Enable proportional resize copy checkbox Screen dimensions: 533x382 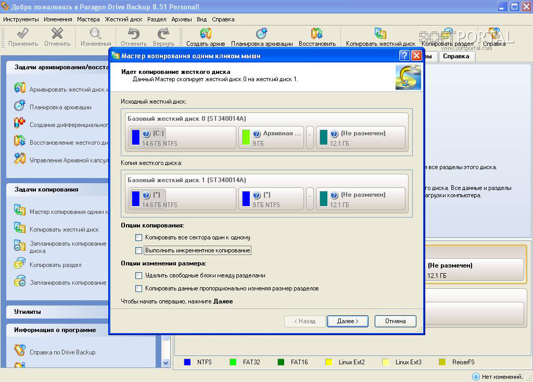point(138,288)
